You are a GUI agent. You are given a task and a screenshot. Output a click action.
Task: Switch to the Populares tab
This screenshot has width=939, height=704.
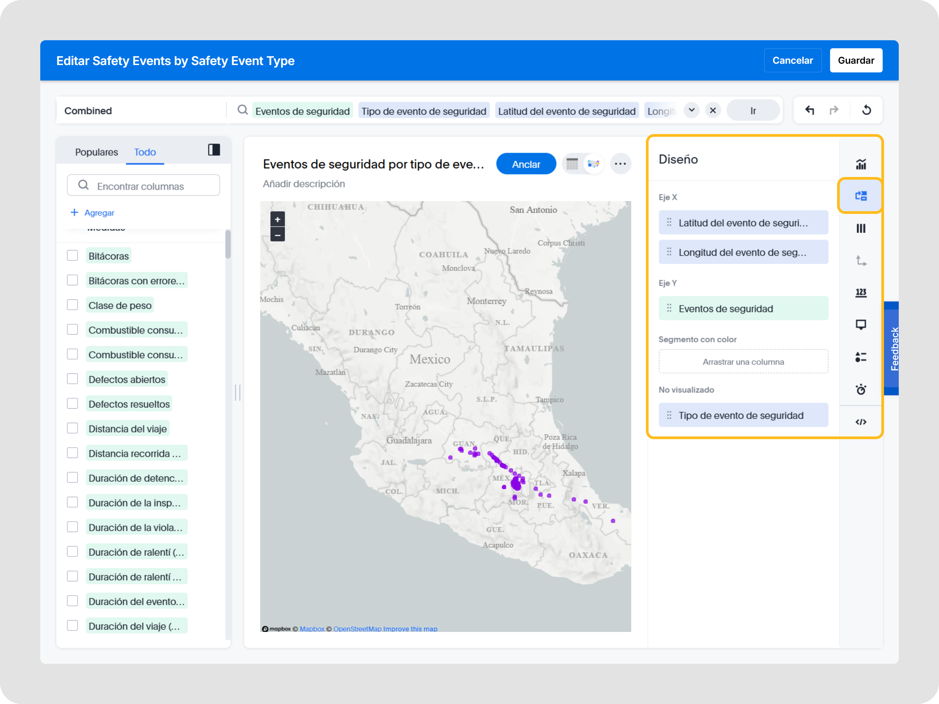pos(96,152)
